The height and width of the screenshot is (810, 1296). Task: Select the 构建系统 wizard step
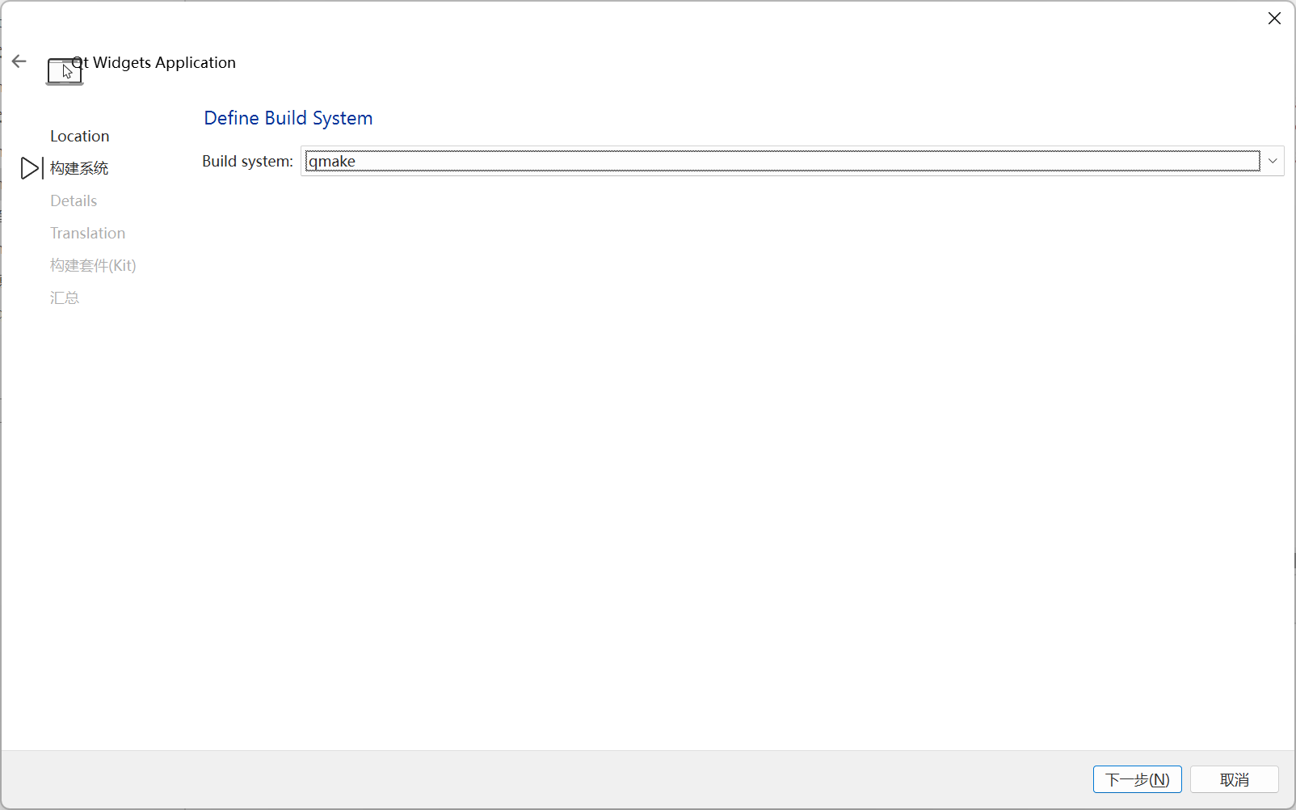point(79,168)
